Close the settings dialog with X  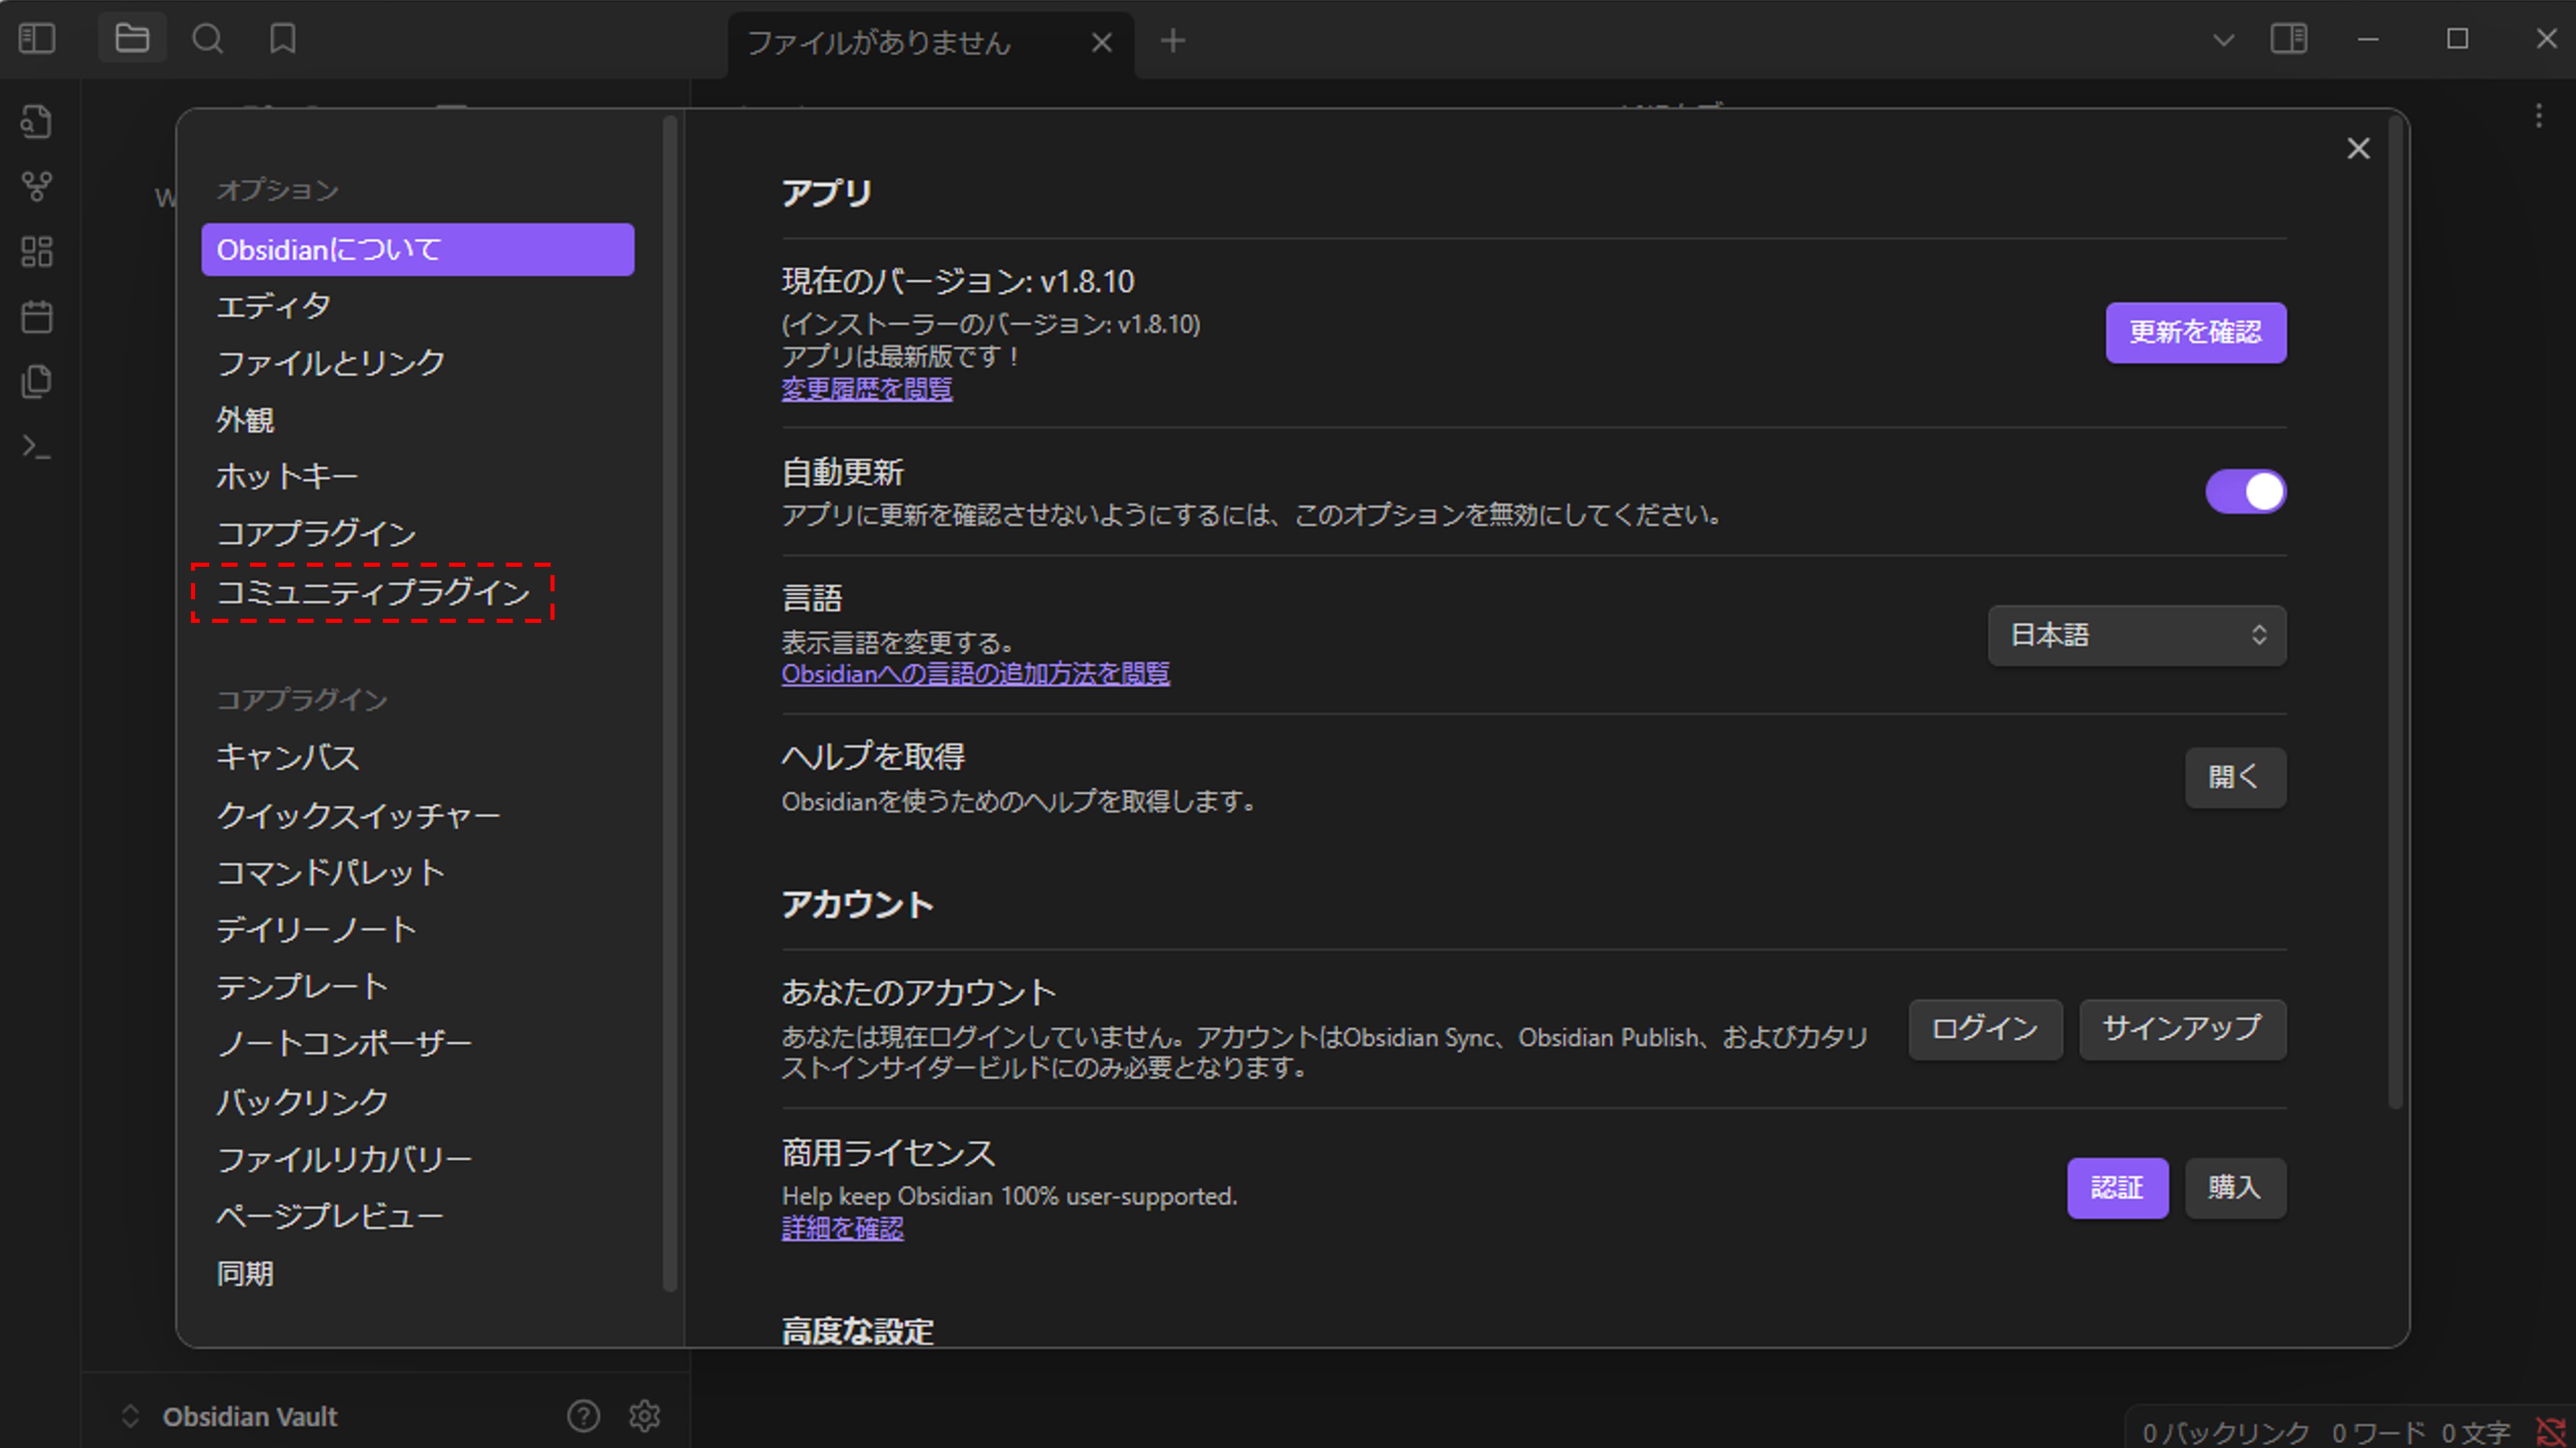tap(2358, 149)
